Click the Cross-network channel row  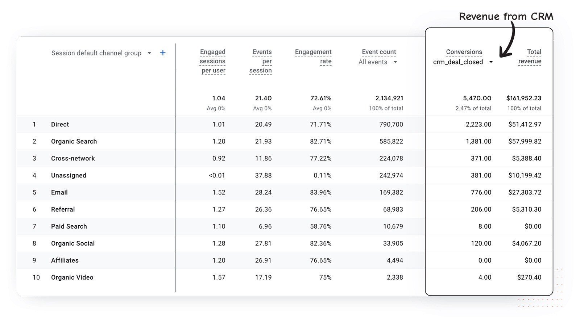73,158
